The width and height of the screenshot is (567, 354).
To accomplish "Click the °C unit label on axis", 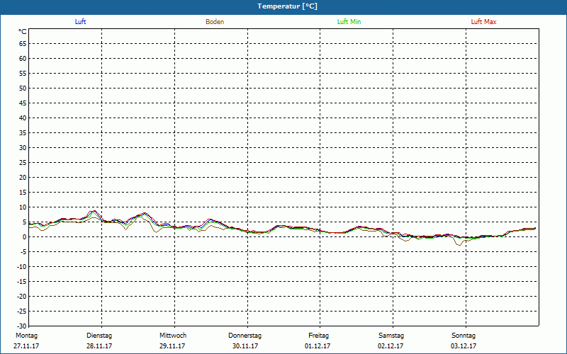I will 23,32.
